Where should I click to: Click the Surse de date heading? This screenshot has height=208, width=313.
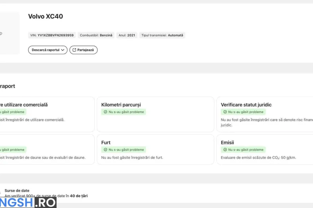tap(17, 191)
